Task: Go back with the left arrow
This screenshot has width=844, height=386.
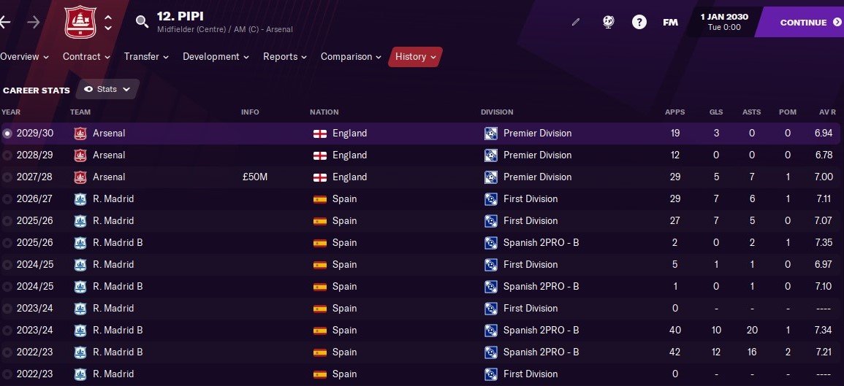Action: (5, 22)
